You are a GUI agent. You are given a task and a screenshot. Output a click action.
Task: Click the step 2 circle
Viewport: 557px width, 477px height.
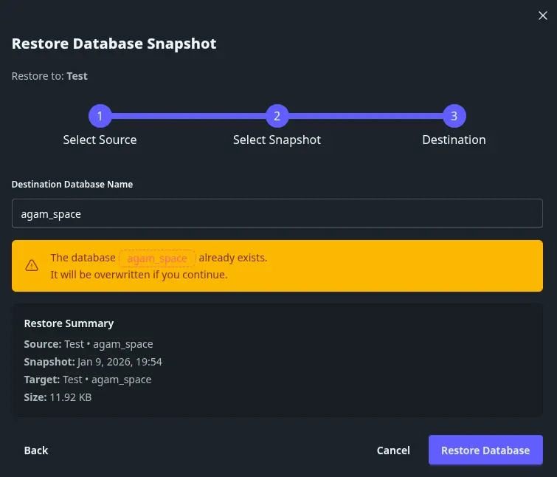tap(277, 116)
